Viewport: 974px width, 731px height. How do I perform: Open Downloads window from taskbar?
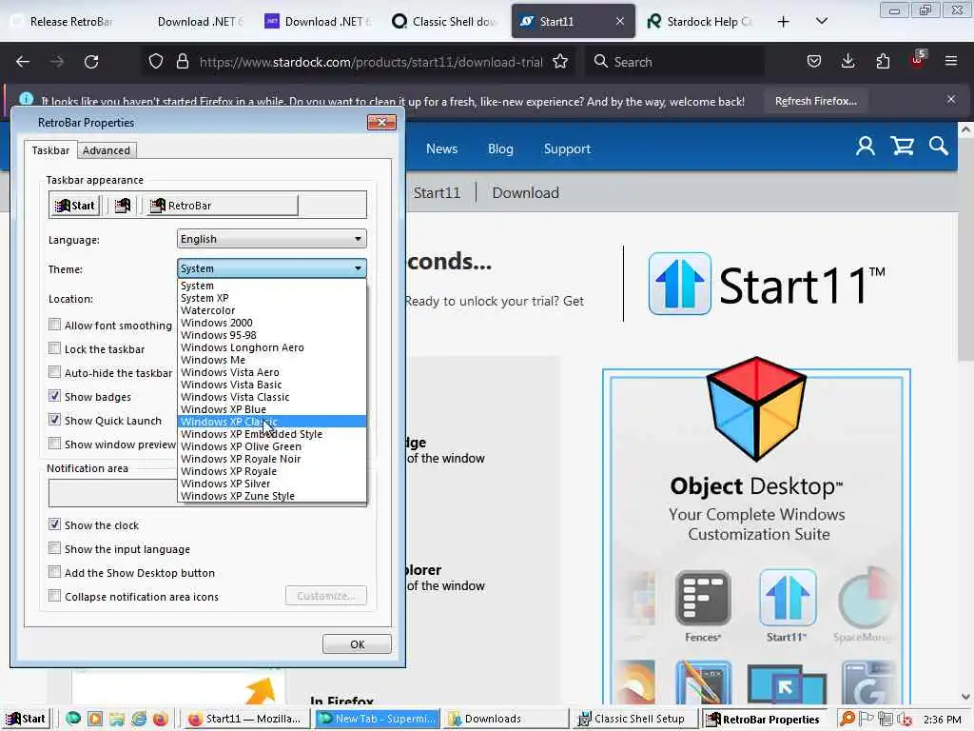click(x=505, y=720)
